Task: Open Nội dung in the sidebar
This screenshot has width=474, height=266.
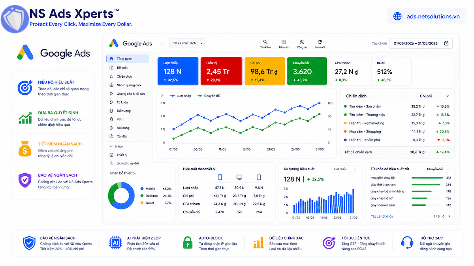Action: point(128,128)
